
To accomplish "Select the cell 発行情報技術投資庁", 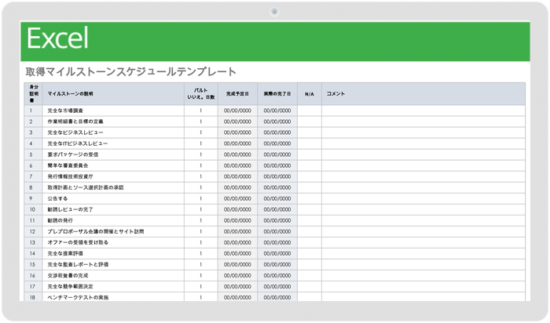I will [113, 176].
